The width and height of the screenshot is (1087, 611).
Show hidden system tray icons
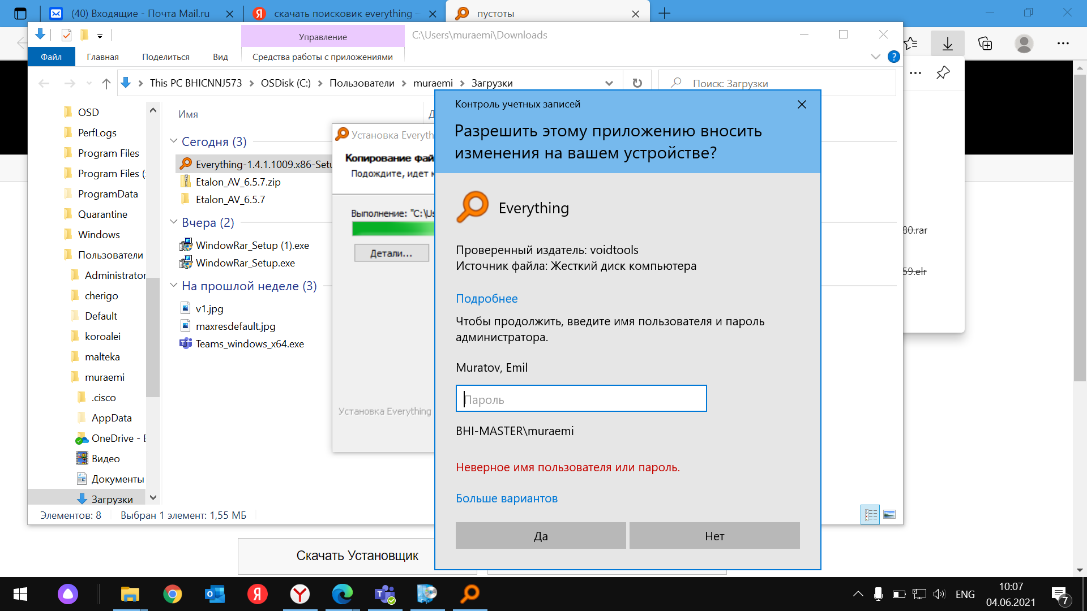point(858,594)
